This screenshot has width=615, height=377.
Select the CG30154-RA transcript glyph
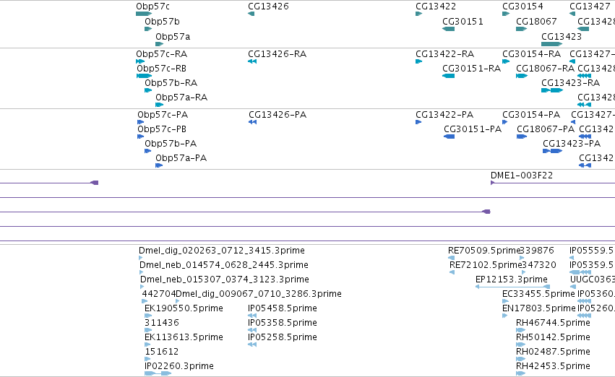(x=506, y=61)
